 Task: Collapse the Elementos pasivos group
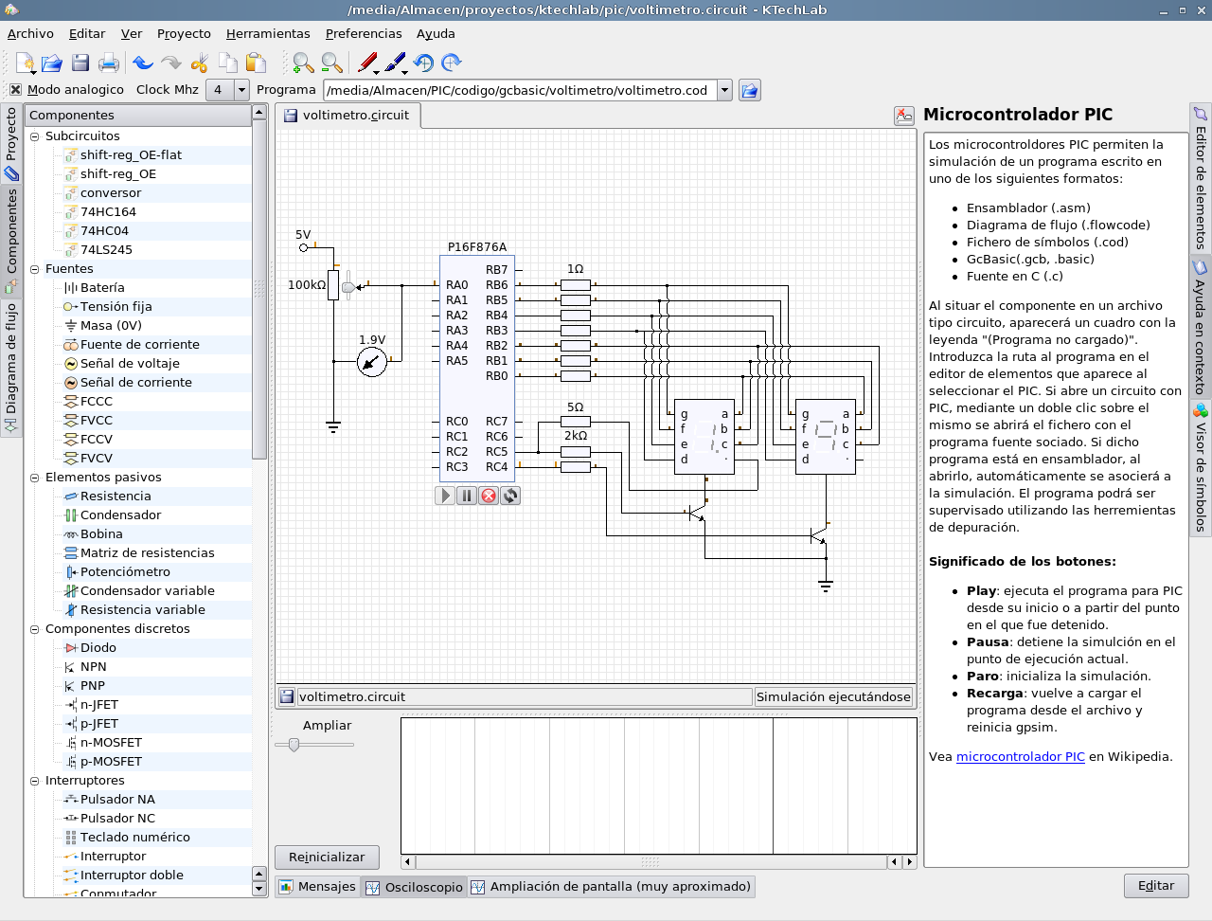coord(35,478)
